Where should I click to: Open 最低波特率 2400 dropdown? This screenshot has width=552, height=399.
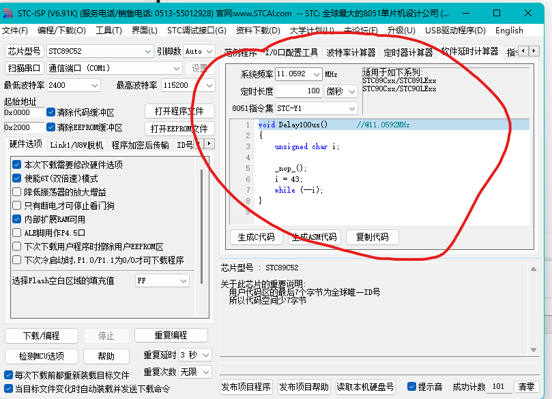coord(74,85)
